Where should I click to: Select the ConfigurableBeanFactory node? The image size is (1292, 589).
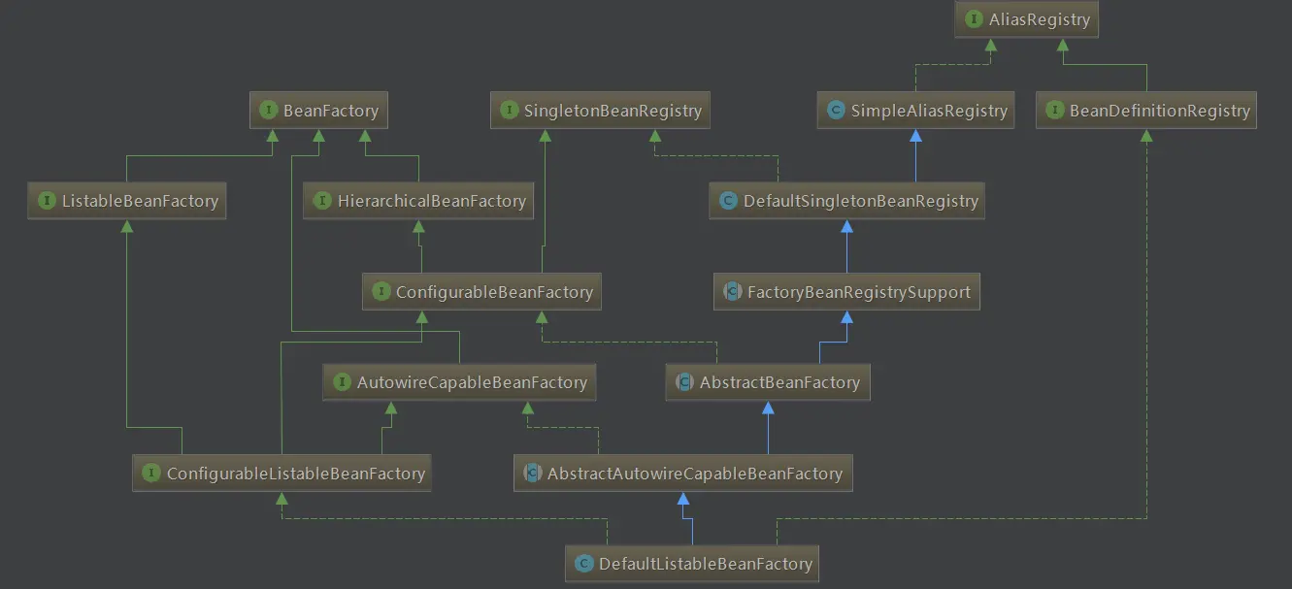click(x=481, y=292)
